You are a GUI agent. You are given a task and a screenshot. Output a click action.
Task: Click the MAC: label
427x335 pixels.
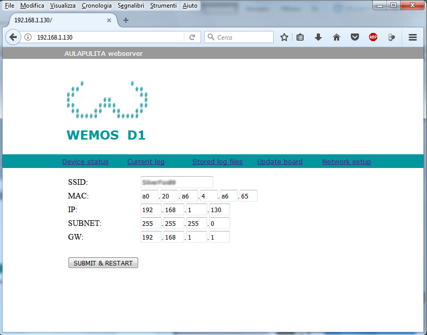[x=78, y=195]
